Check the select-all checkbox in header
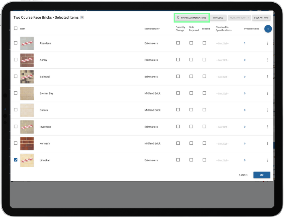This screenshot has height=218, width=284. pyautogui.click(x=16, y=29)
